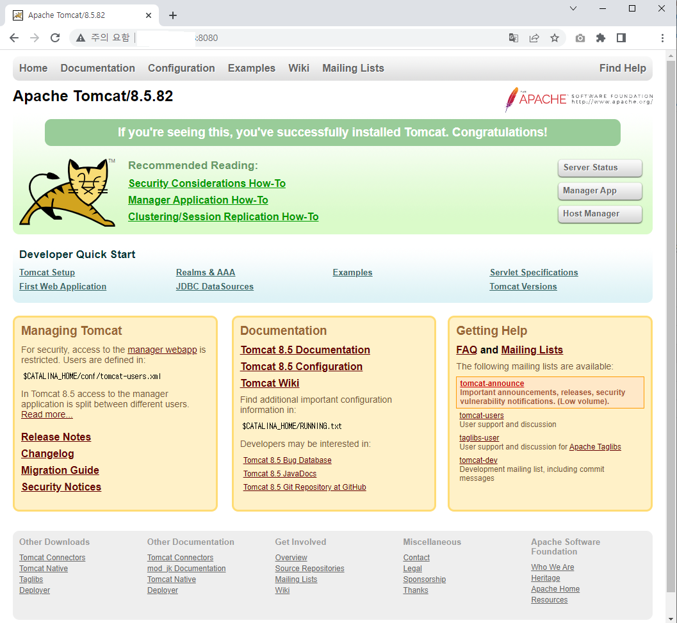Open Mailing Lists link in Getting Help
677x623 pixels.
(x=532, y=350)
